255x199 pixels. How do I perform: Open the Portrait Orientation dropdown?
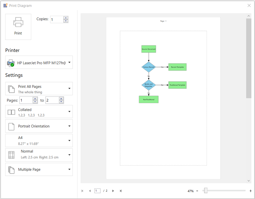[69, 126]
